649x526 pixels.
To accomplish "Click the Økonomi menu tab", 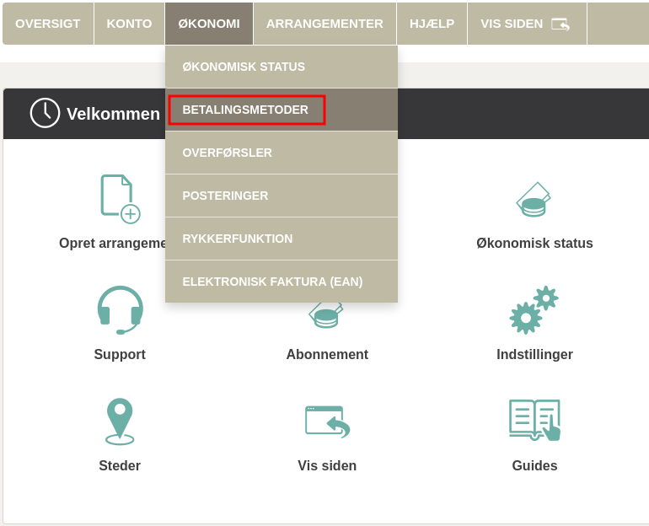I will [x=209, y=24].
